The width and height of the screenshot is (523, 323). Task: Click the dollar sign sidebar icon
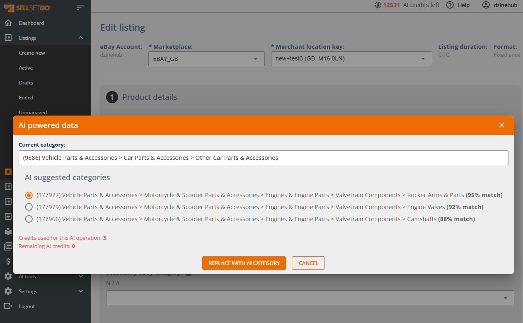click(x=8, y=261)
